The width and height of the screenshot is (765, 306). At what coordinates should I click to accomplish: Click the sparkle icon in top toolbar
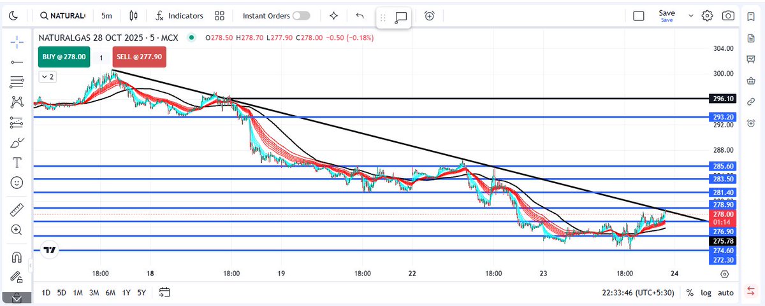point(333,15)
